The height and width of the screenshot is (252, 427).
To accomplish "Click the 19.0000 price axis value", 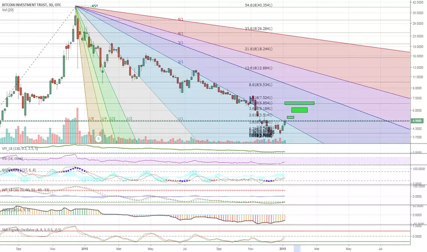I will (418, 47).
